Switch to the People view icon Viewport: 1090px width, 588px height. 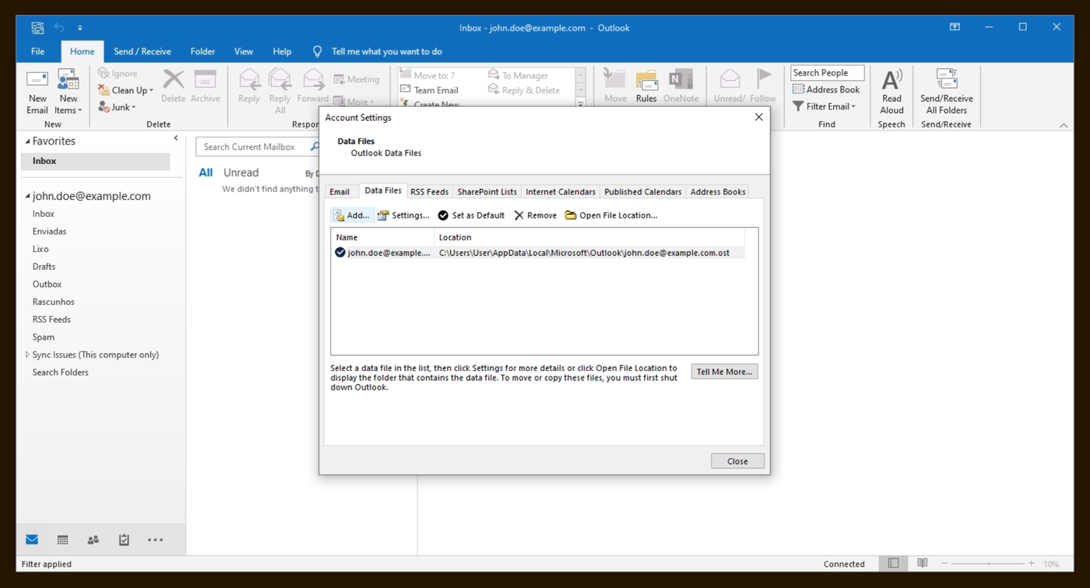click(x=93, y=540)
